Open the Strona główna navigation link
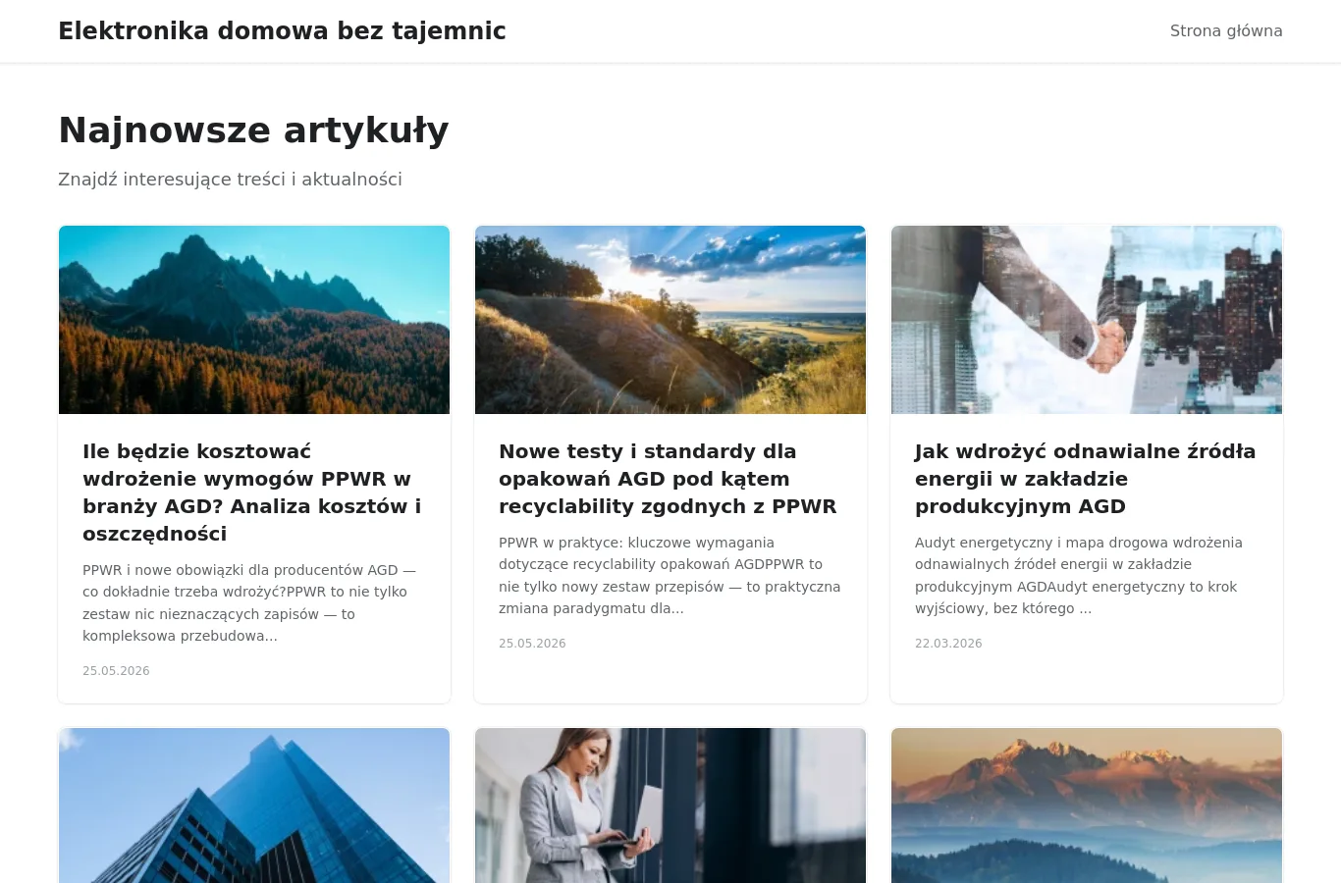 point(1226,30)
